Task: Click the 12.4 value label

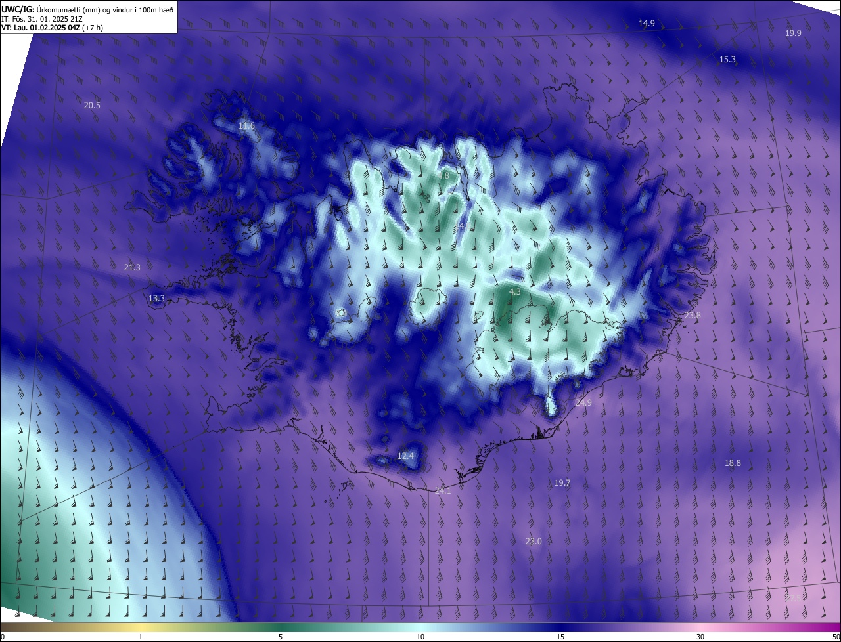Action: click(406, 456)
